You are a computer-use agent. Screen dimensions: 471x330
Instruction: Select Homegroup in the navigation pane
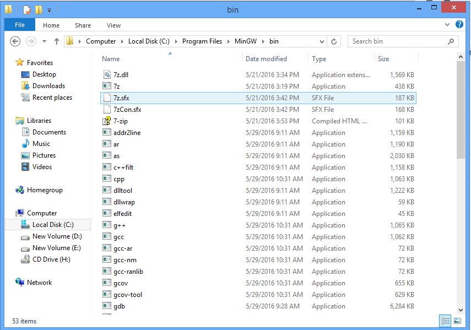45,190
